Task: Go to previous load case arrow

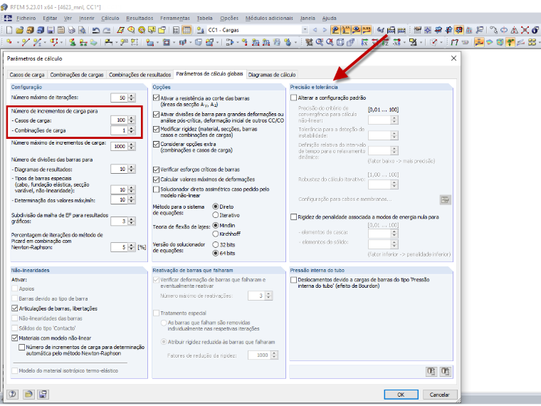Action: click(x=315, y=30)
